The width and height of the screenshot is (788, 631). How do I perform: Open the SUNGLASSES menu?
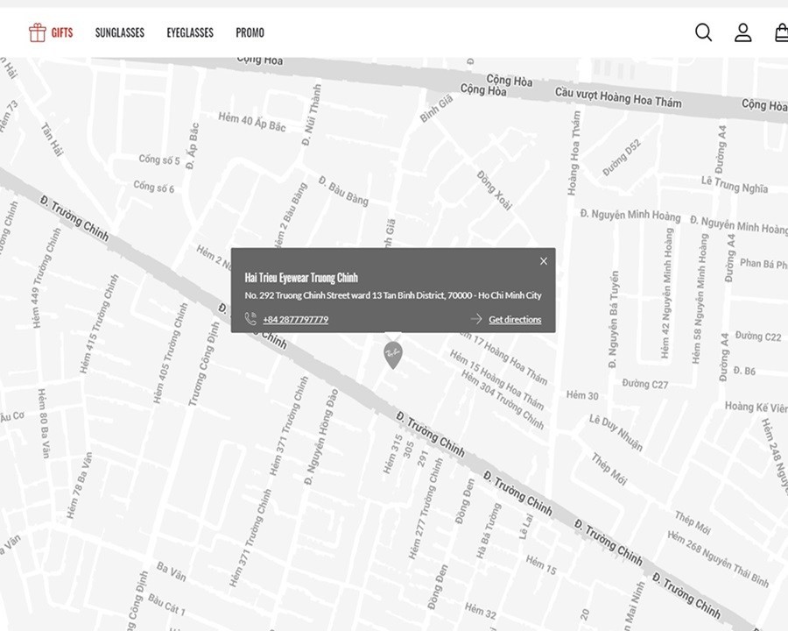point(120,32)
